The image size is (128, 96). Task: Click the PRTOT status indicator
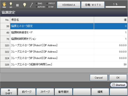[x=51, y=3]
